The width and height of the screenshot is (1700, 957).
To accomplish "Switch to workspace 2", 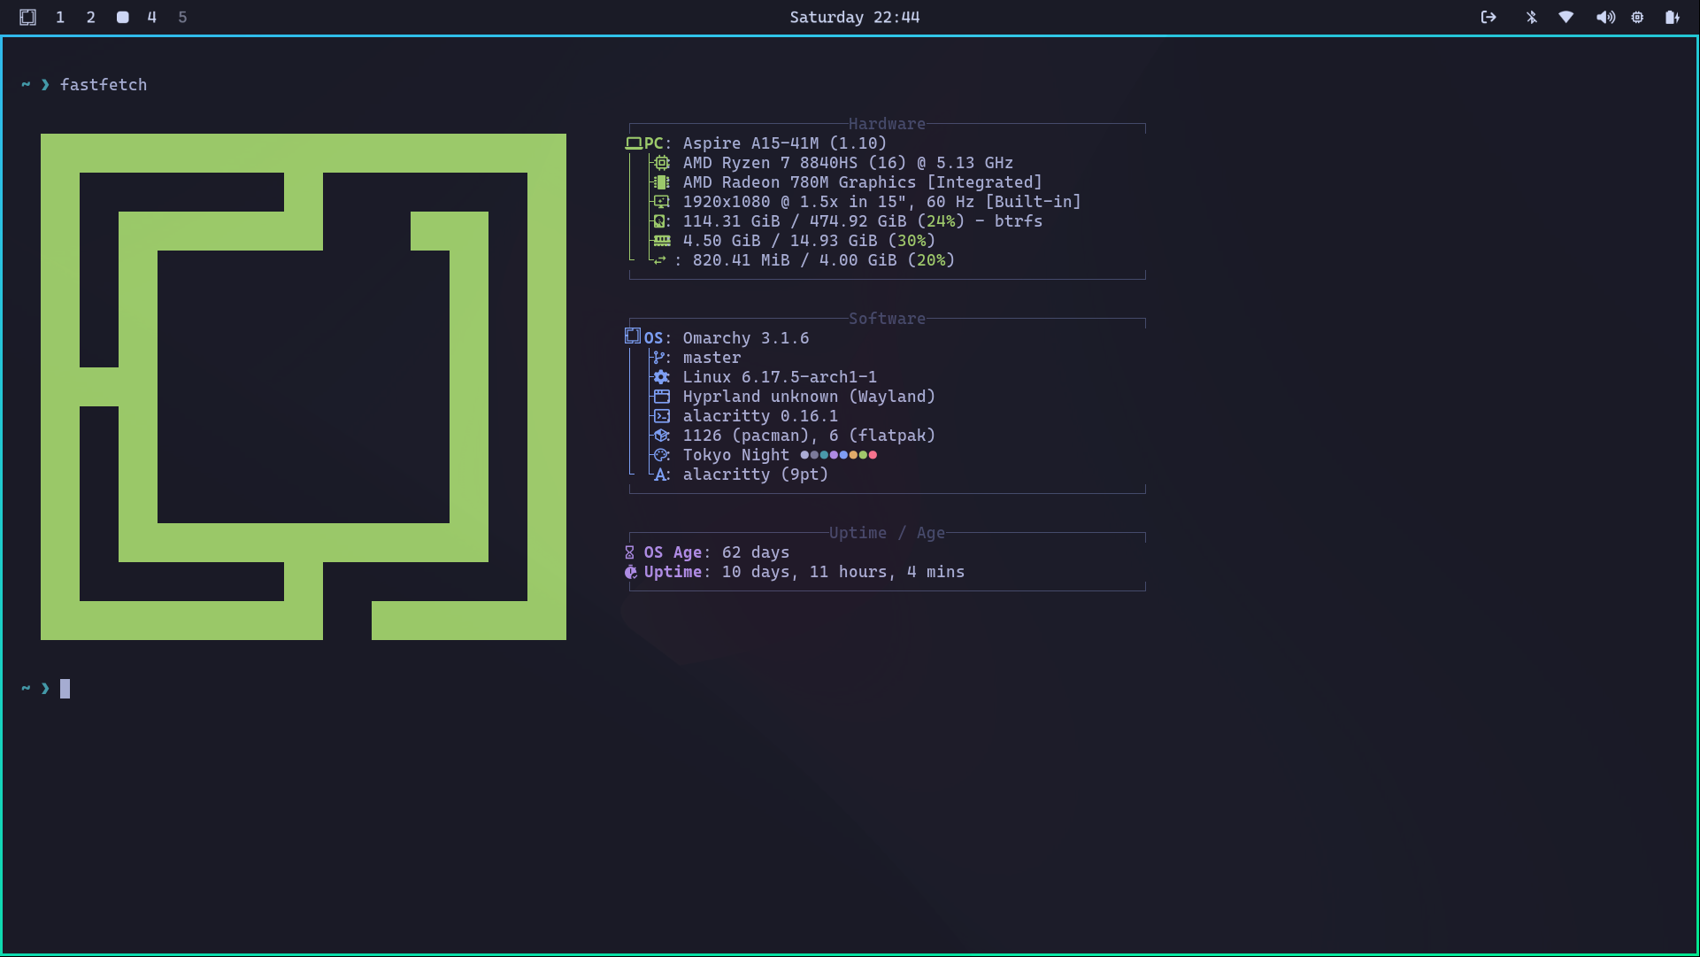I will pos(91,17).
